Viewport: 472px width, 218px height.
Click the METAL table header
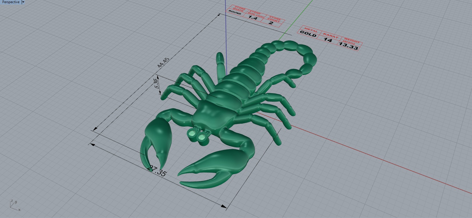(x=311, y=30)
